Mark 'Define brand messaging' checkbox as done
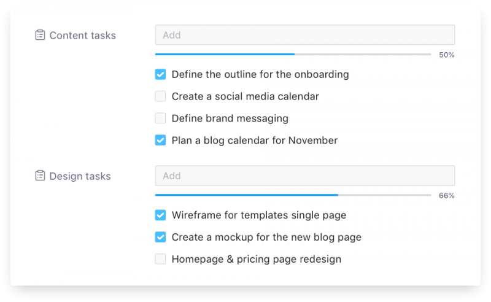Screen dimensions: 491x302 pyautogui.click(x=160, y=118)
